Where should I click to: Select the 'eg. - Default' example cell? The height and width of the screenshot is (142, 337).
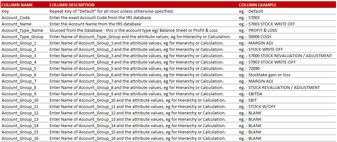coord(251,11)
